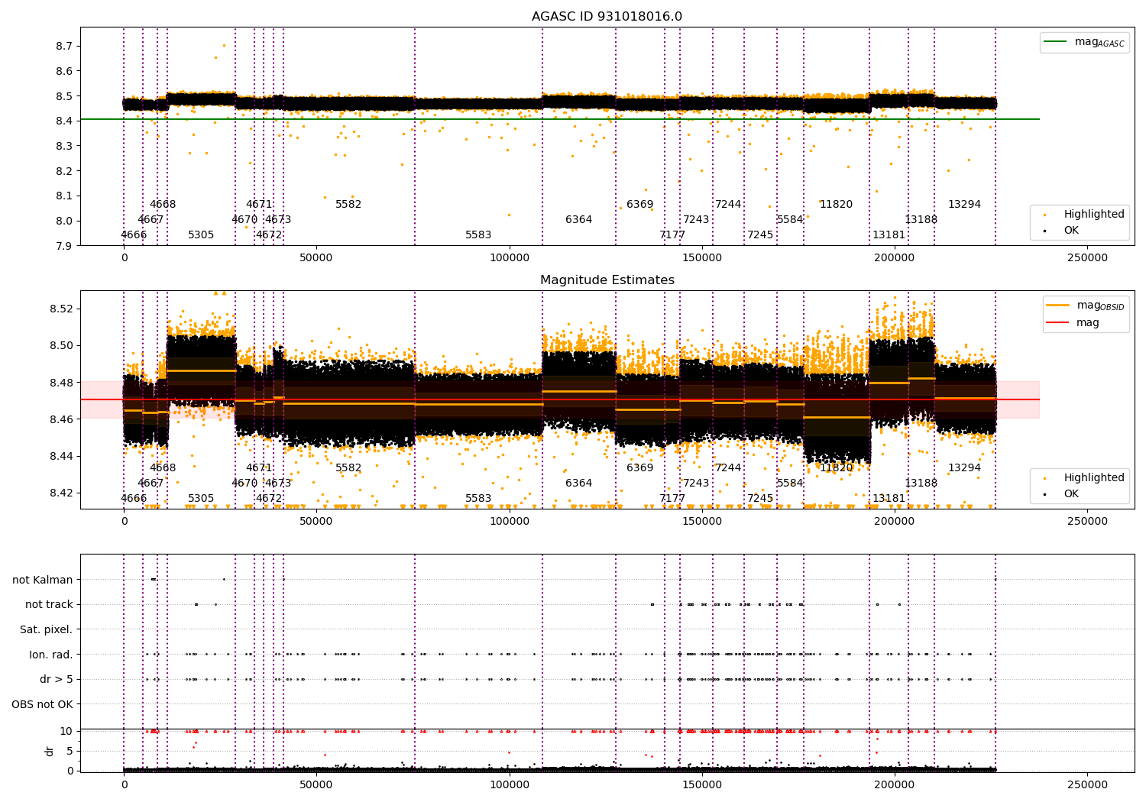Click the 'OBS not OK' axis label
The width and height of the screenshot is (1146, 802).
tap(42, 704)
